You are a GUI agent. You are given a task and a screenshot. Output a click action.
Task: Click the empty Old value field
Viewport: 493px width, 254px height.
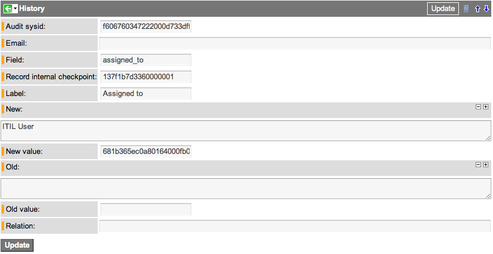click(146, 209)
